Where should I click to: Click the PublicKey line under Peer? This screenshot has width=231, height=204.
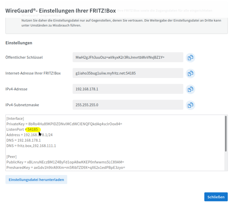[x=65, y=162]
